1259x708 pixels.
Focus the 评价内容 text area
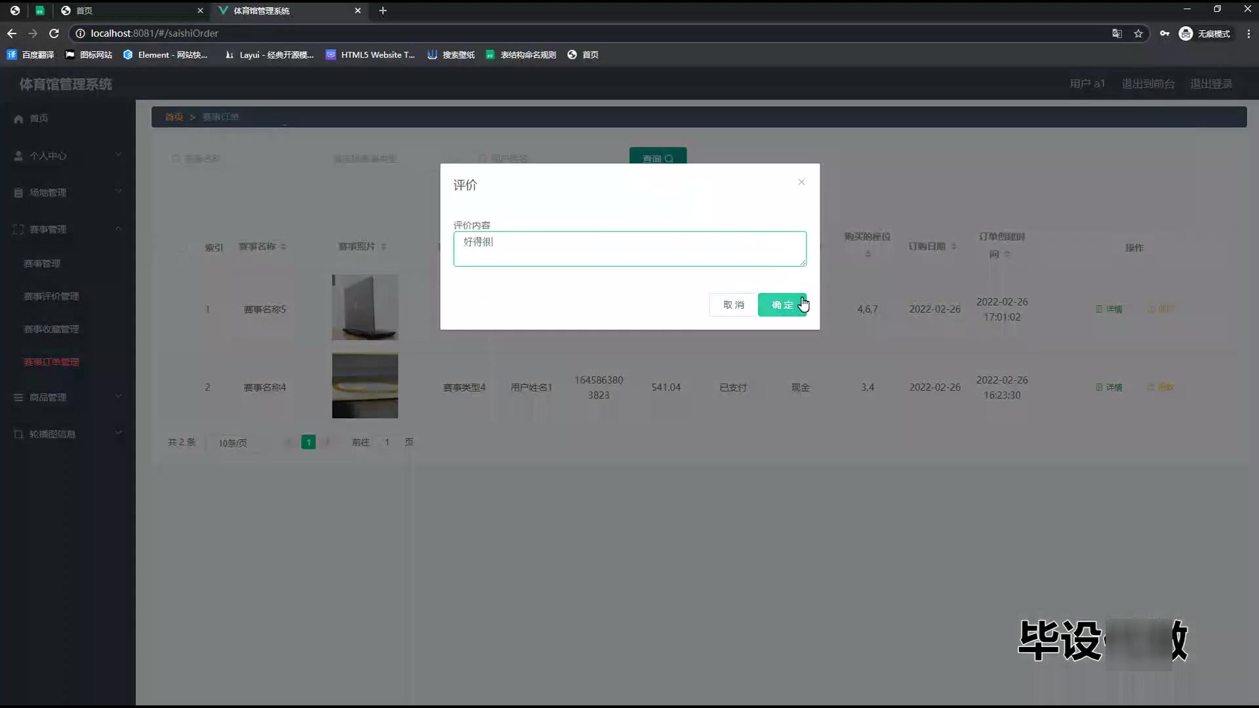click(x=629, y=248)
